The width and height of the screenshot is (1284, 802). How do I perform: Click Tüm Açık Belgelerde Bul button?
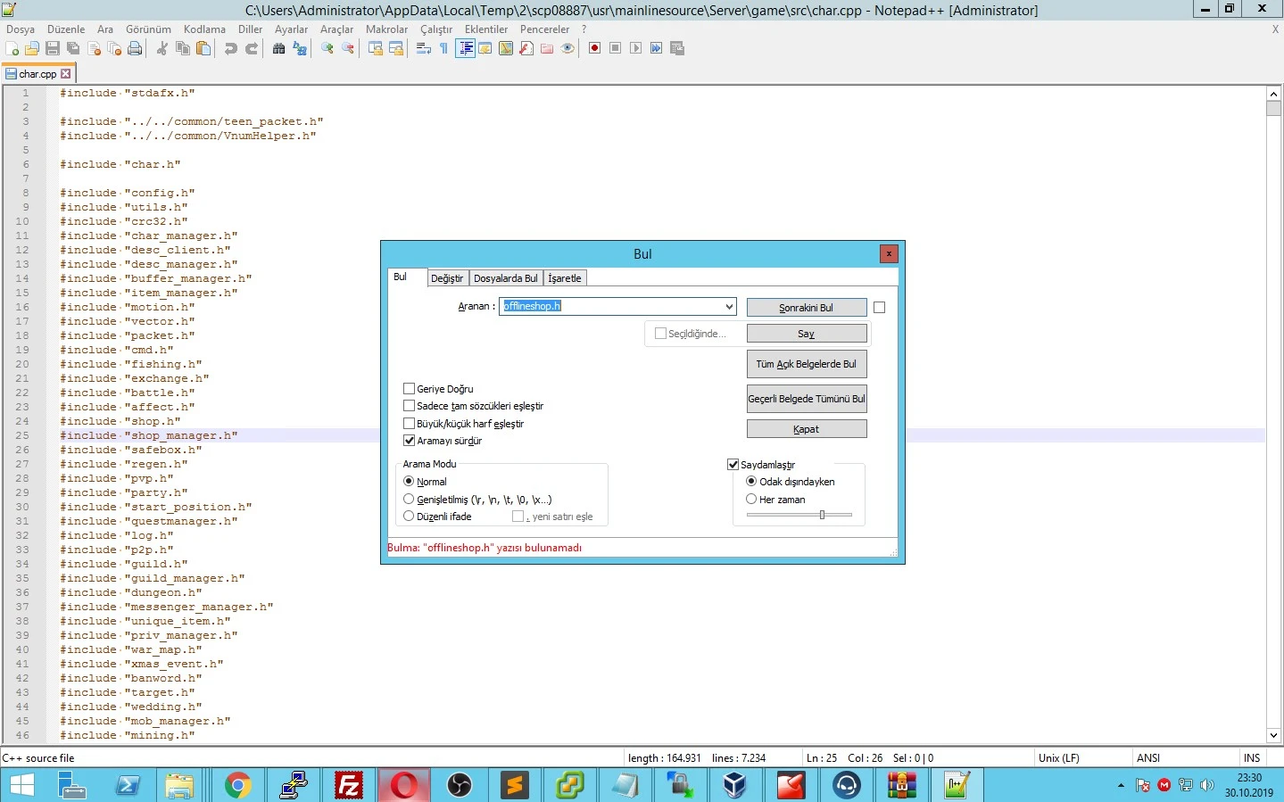(807, 364)
